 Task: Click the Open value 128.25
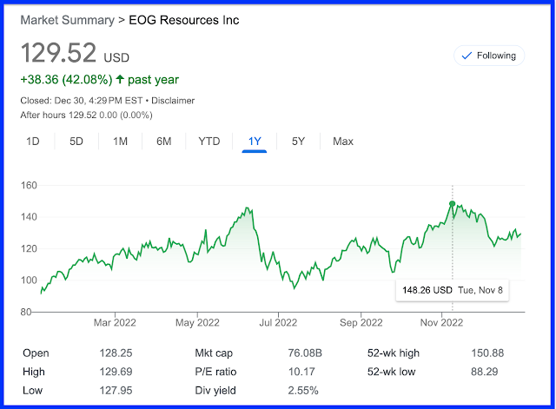point(116,353)
